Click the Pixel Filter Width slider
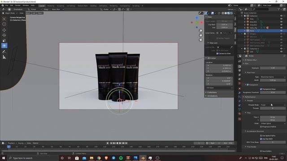Screen dimensions: 287x161 tap(273, 80)
